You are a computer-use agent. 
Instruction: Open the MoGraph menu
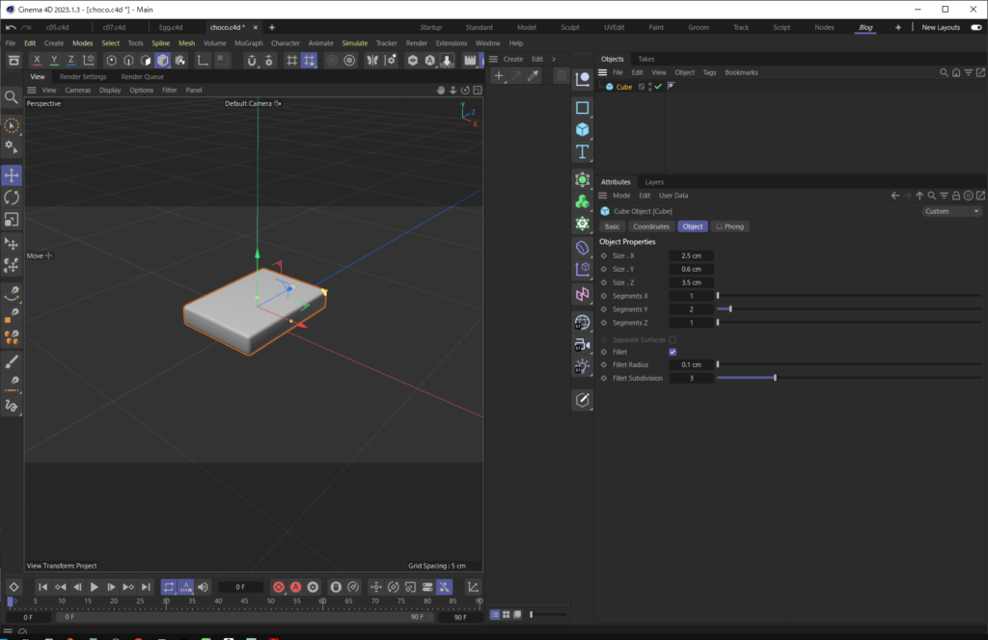[x=248, y=42]
